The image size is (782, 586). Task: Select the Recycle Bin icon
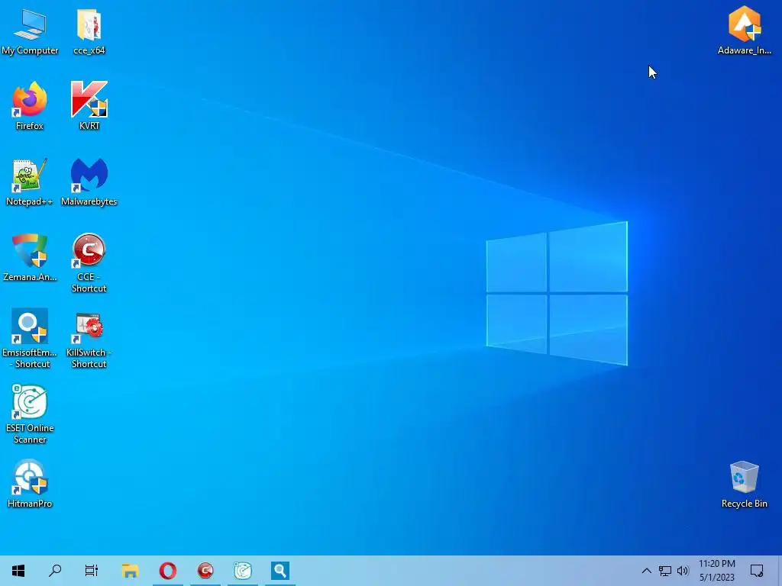click(744, 484)
